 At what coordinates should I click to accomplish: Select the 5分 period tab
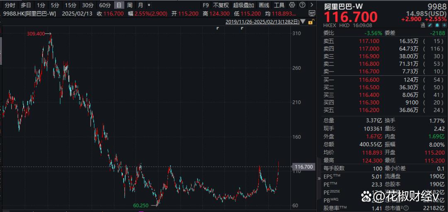click(x=55, y=5)
